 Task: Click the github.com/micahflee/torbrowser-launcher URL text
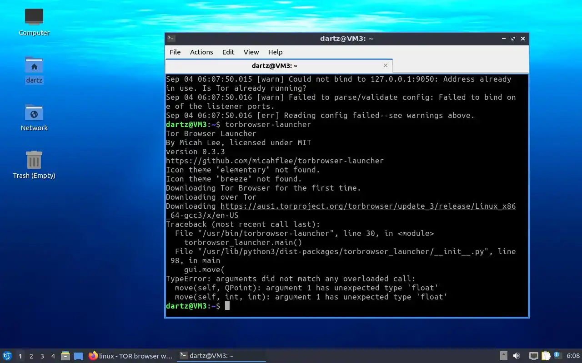click(275, 161)
